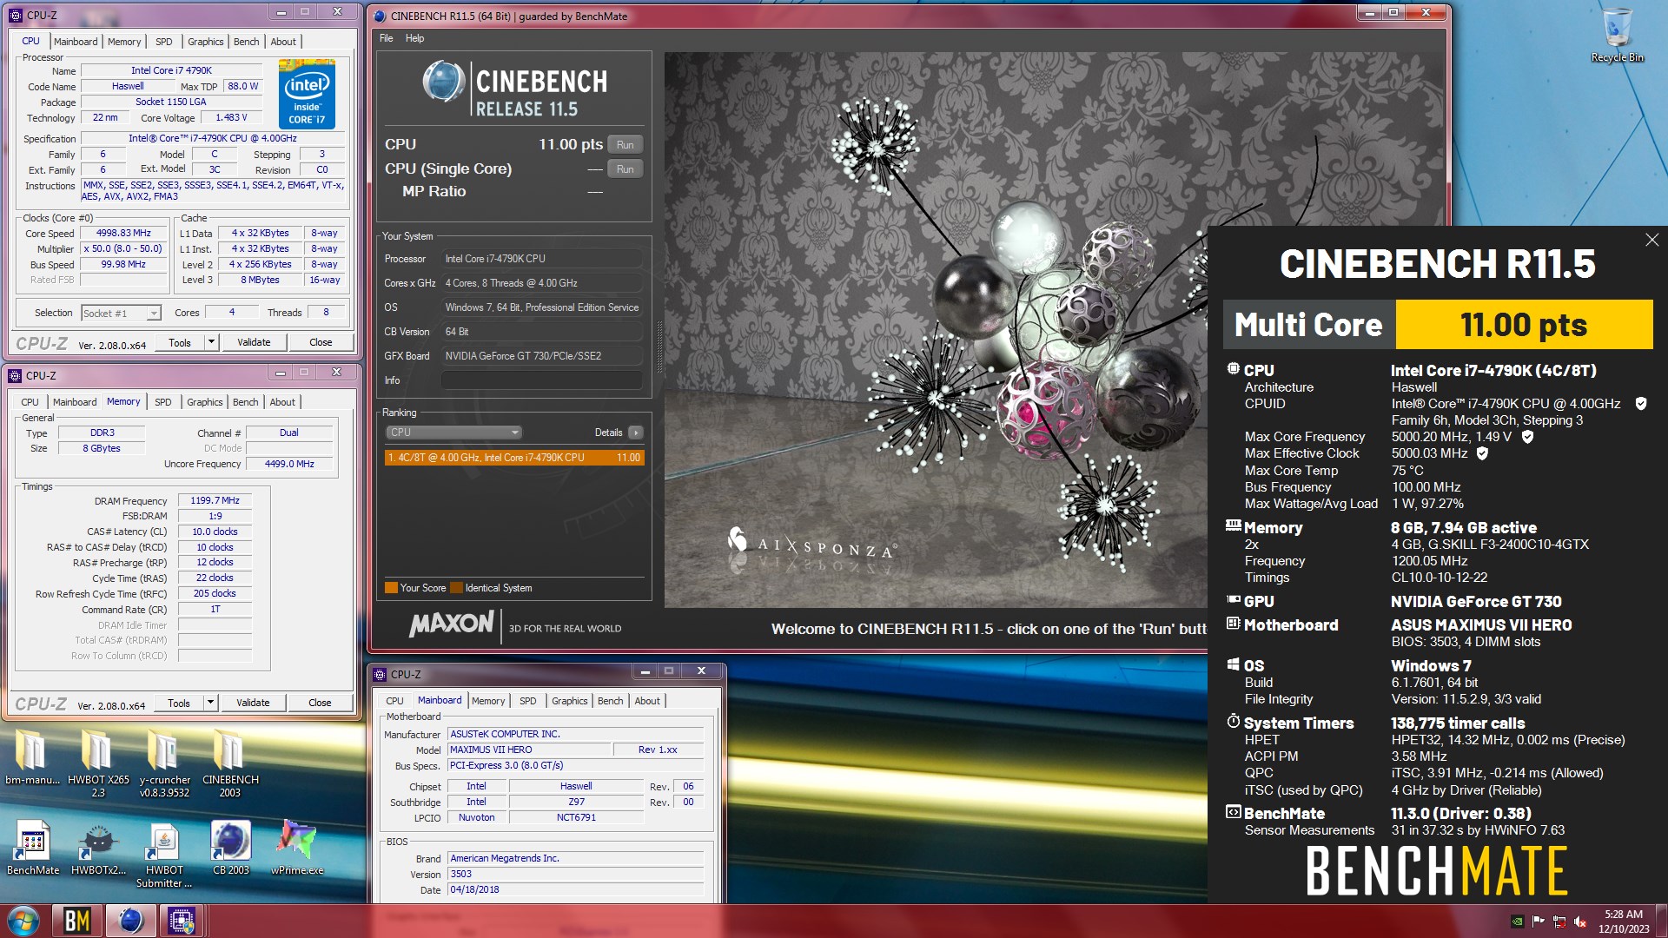Click the Multi Core 11.00 pts score
The width and height of the screenshot is (1668, 938).
coord(1524,325)
